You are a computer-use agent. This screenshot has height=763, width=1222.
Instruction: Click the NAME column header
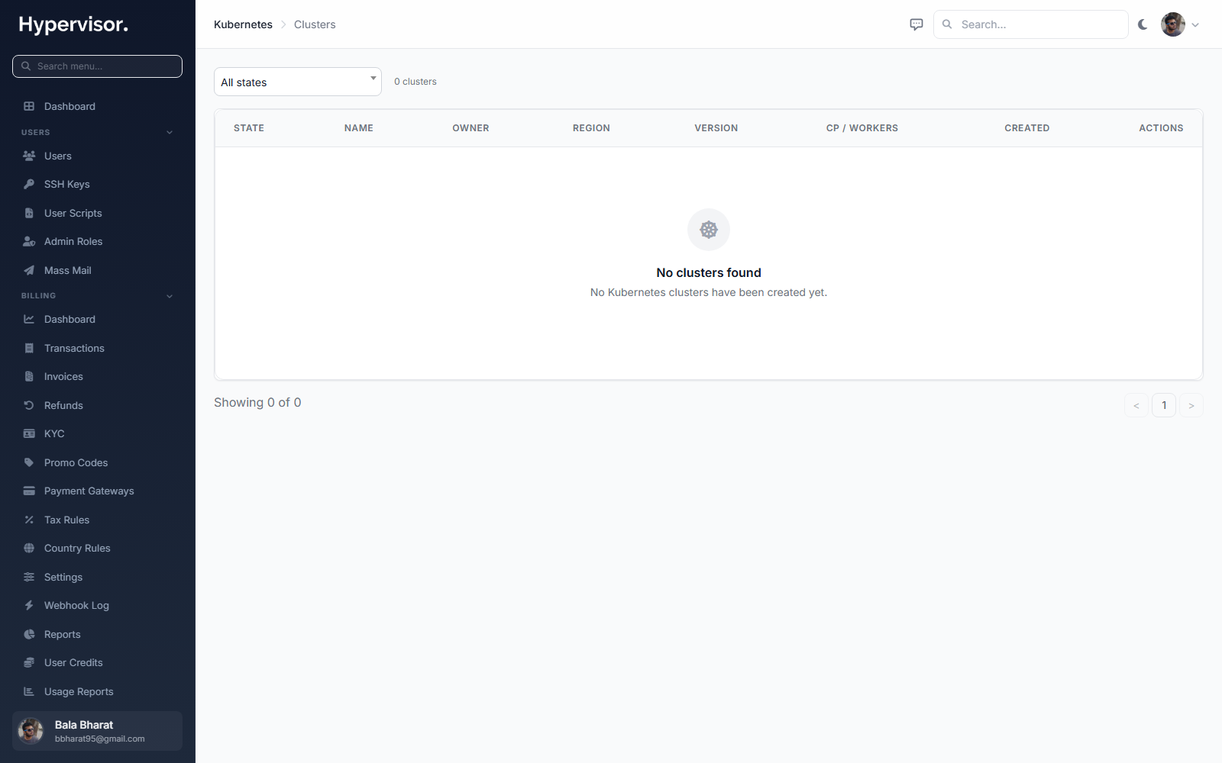[x=359, y=128]
